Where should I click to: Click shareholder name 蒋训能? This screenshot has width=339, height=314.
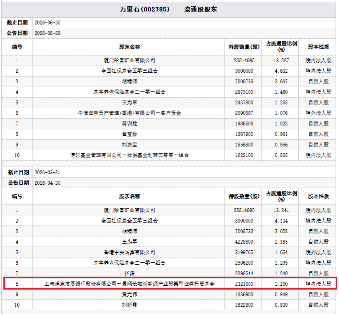(129, 123)
